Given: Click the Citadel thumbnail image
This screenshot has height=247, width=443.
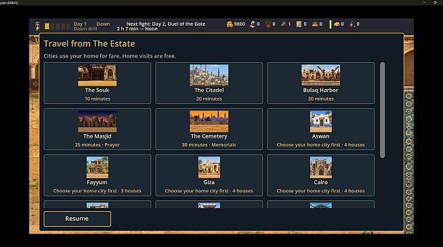Looking at the screenshot, I should (x=209, y=75).
